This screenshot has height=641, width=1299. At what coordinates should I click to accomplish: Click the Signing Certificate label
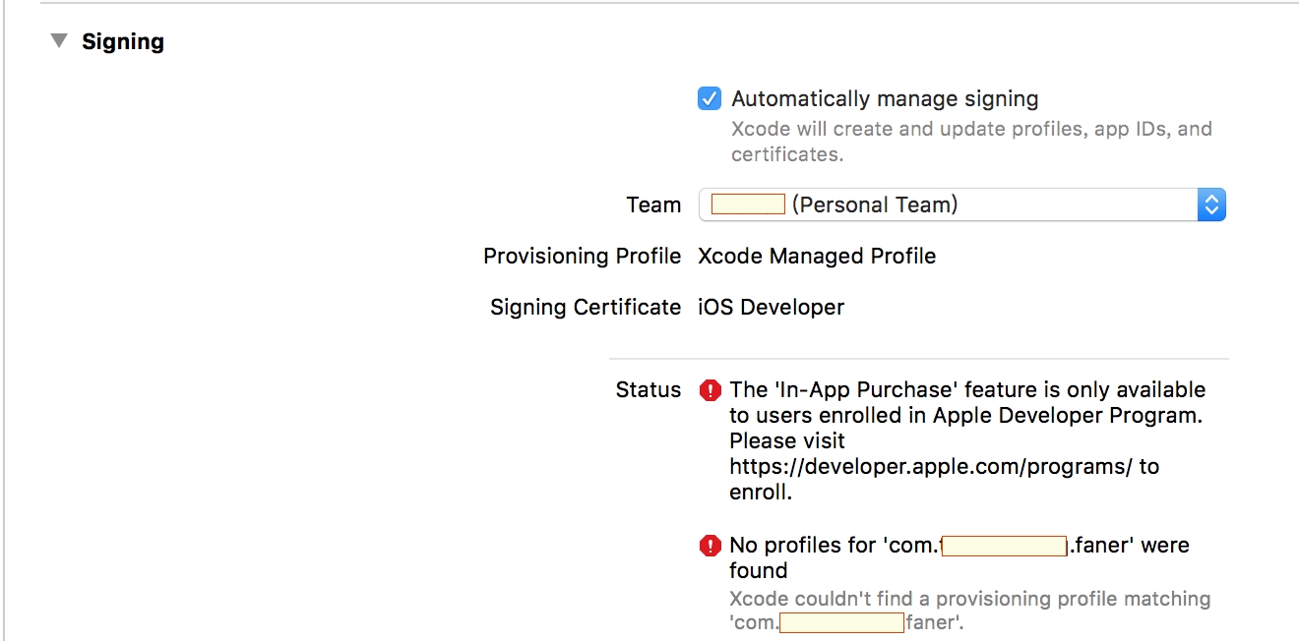(586, 307)
